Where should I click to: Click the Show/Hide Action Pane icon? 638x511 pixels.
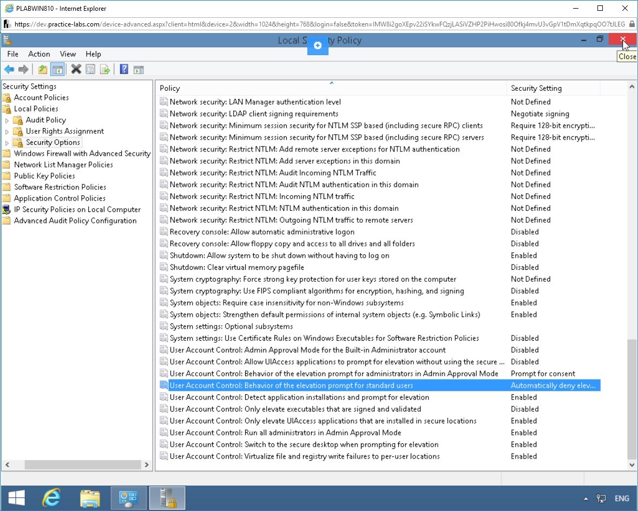coord(139,70)
